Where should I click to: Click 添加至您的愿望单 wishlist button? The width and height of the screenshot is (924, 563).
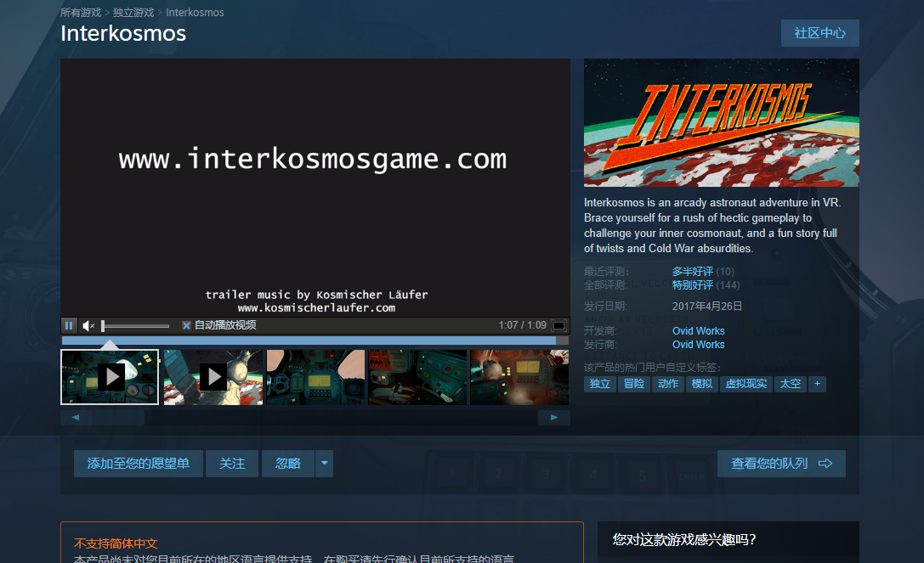click(x=139, y=464)
